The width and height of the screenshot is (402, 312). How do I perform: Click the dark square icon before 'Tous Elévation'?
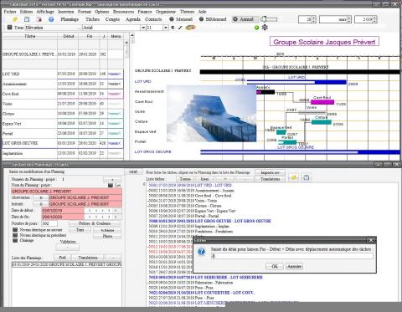[9, 28]
